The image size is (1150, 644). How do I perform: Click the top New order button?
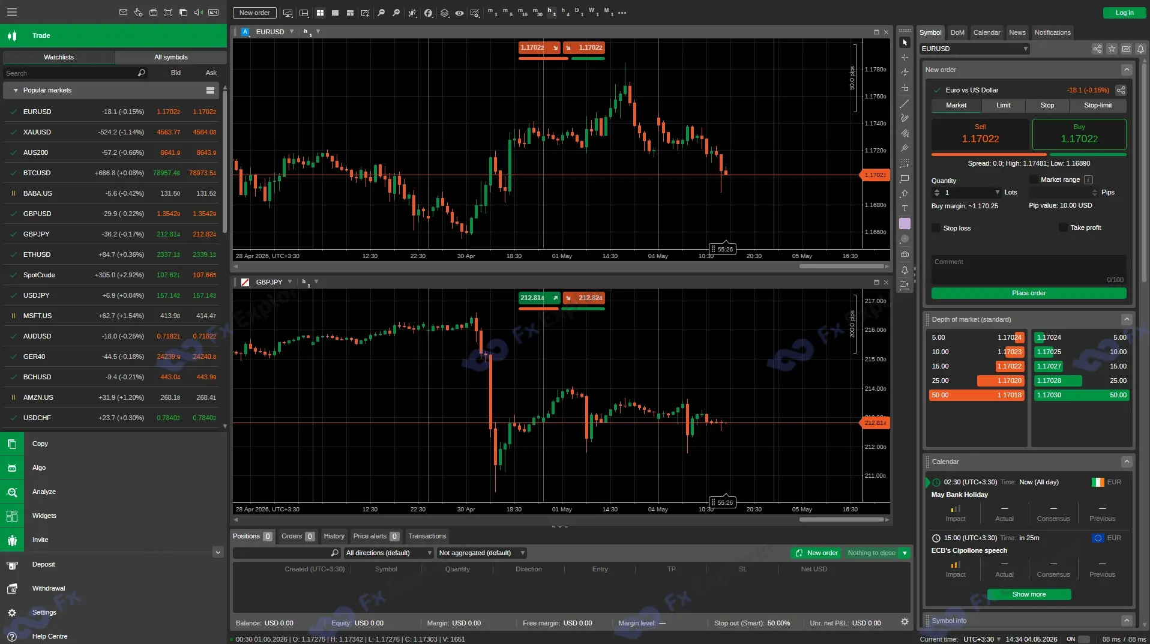(x=254, y=13)
